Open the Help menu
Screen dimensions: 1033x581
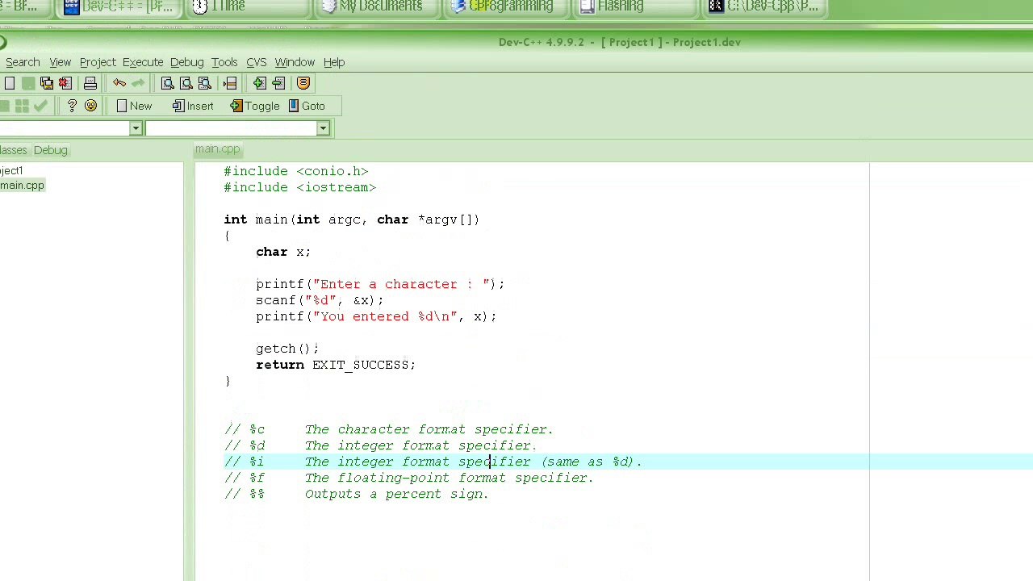point(334,62)
